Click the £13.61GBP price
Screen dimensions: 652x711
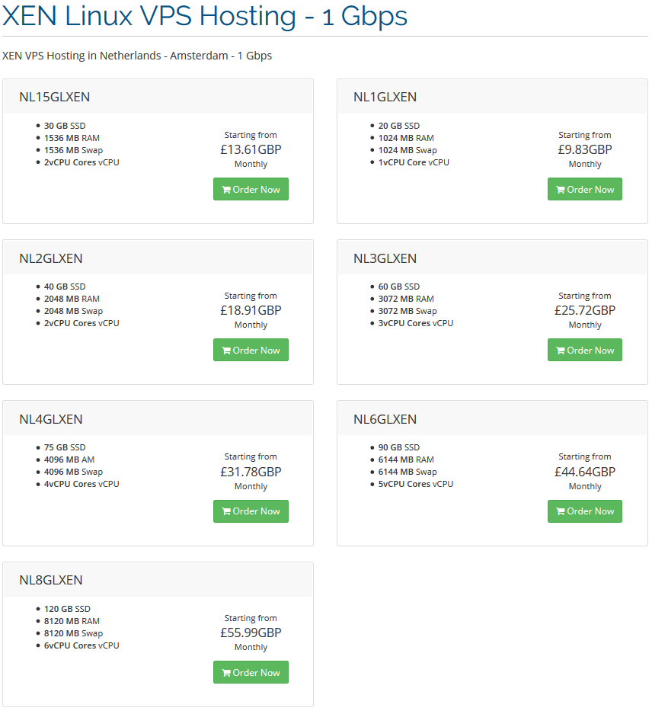click(251, 149)
